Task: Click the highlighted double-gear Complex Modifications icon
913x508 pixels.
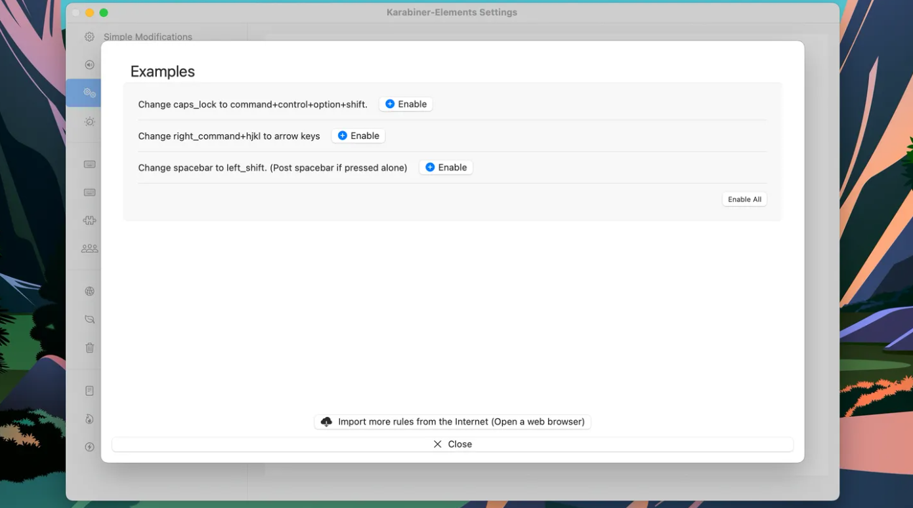Action: [x=89, y=93]
